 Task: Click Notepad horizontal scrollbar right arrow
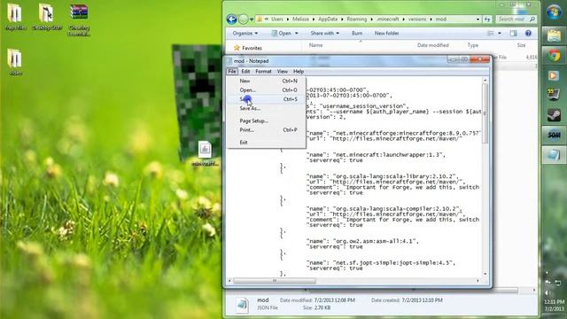click(478, 281)
